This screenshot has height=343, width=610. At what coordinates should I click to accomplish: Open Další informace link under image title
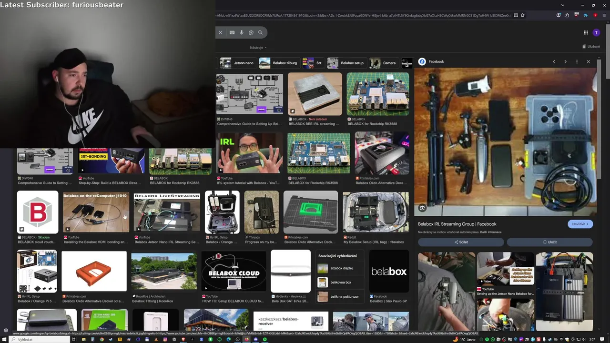click(x=491, y=232)
